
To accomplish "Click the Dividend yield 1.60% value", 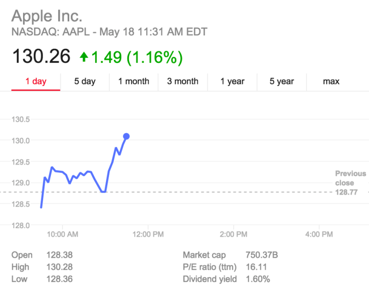I will tap(257, 279).
